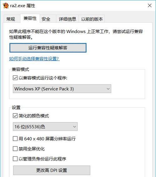Screen dimensions: 156x177
Task: Close the ra2.exe properties dialog
Action: (x=149, y=5)
